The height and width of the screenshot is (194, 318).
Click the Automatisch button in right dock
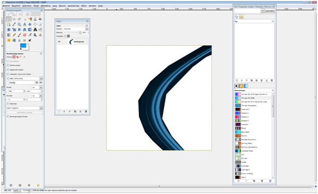point(269,11)
